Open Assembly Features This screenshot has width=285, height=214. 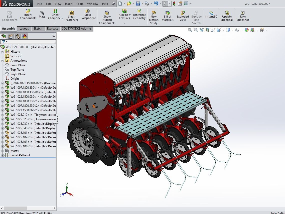click(x=124, y=14)
